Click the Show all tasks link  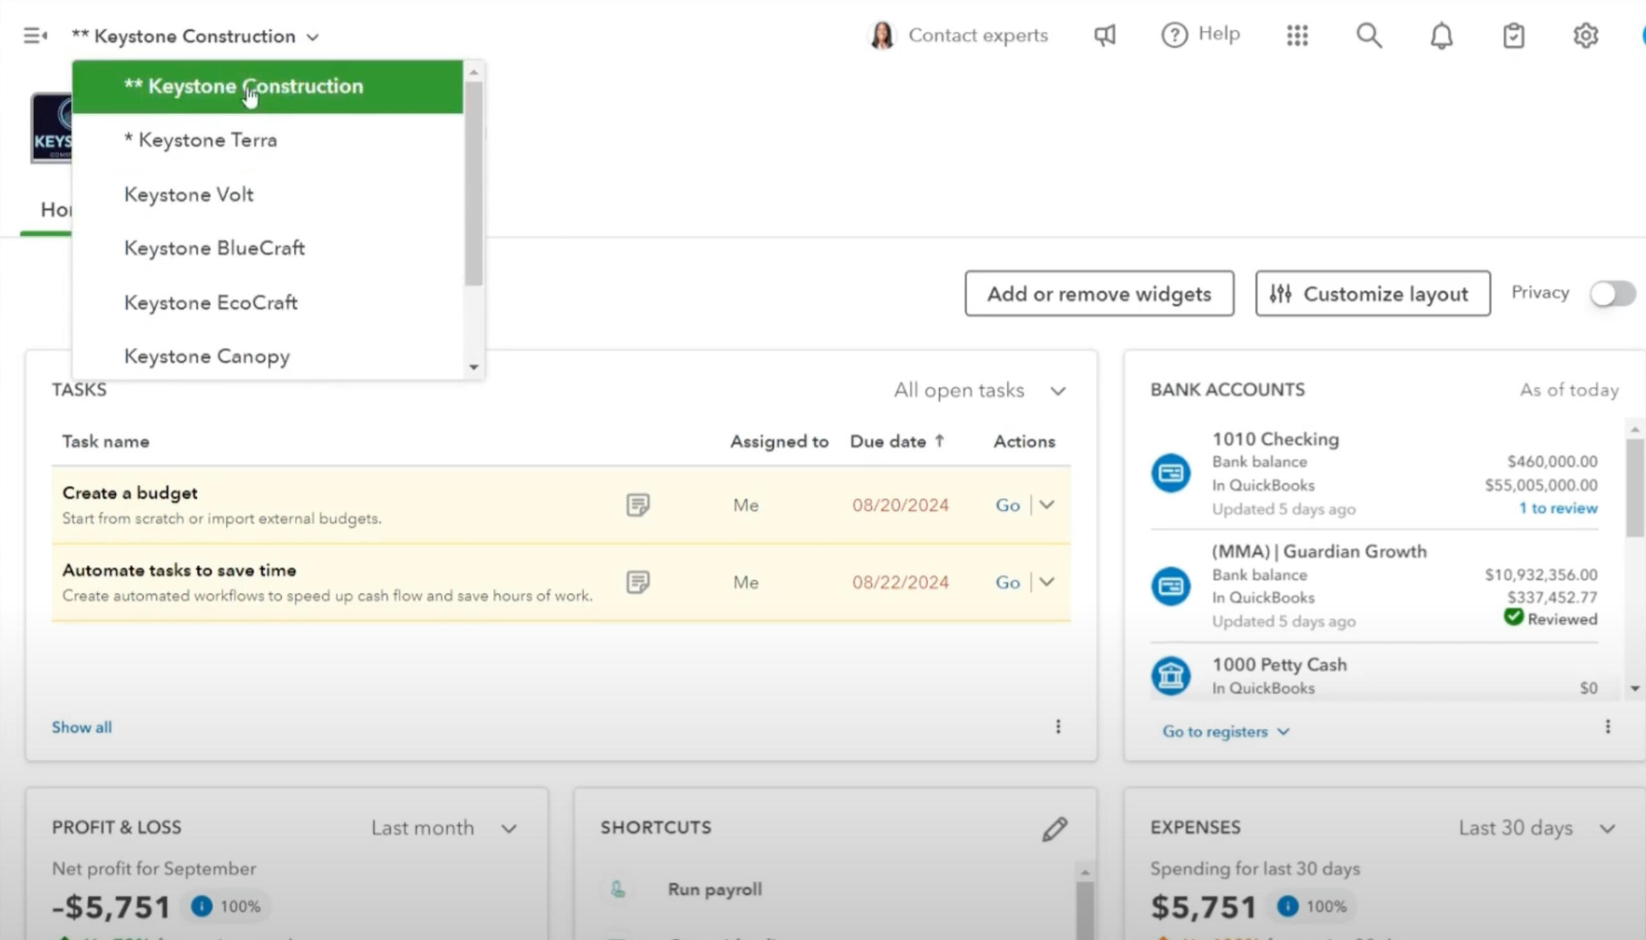81,728
